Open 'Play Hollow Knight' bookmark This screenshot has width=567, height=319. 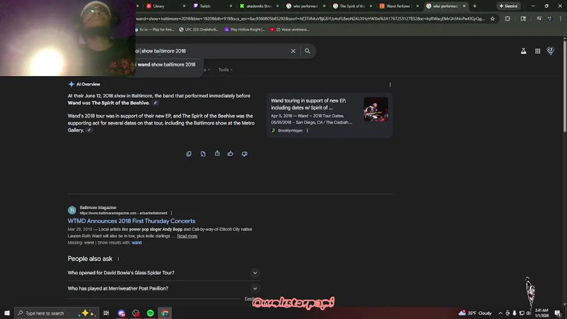245,30
